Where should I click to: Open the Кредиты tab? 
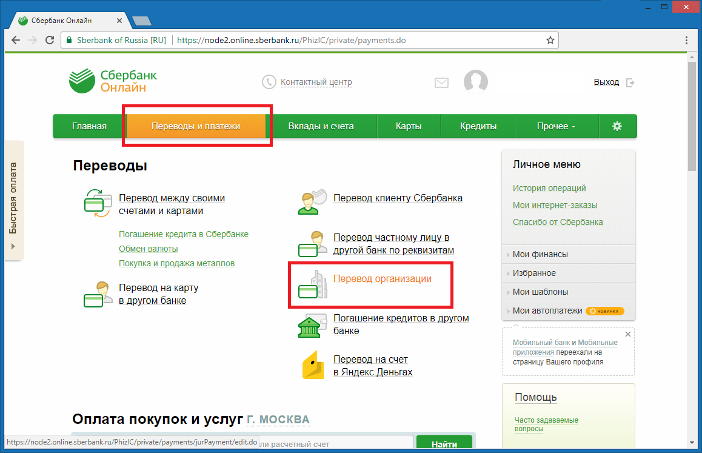pos(478,126)
